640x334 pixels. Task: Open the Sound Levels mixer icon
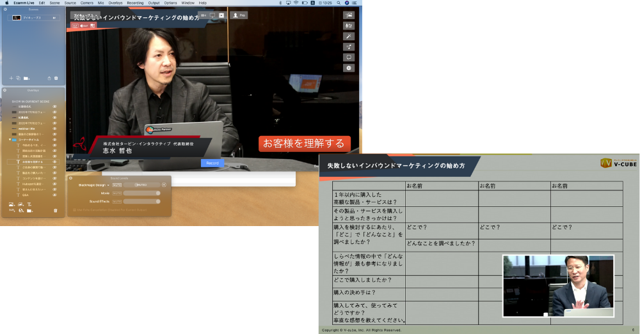pos(349,26)
